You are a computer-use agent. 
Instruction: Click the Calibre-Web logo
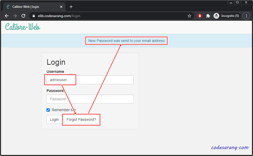tap(23, 27)
